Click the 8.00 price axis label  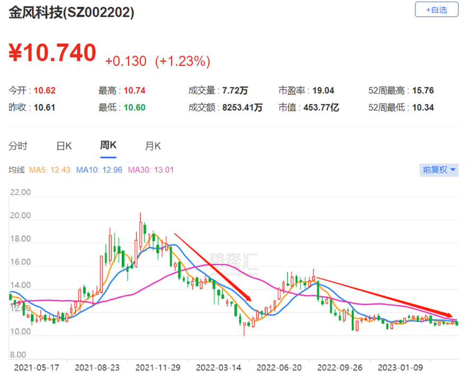tap(18, 355)
